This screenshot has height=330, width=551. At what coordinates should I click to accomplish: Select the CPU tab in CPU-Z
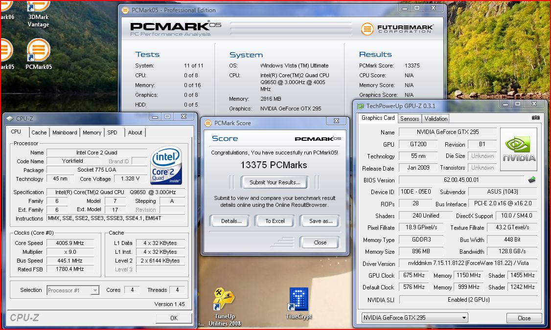(x=16, y=132)
